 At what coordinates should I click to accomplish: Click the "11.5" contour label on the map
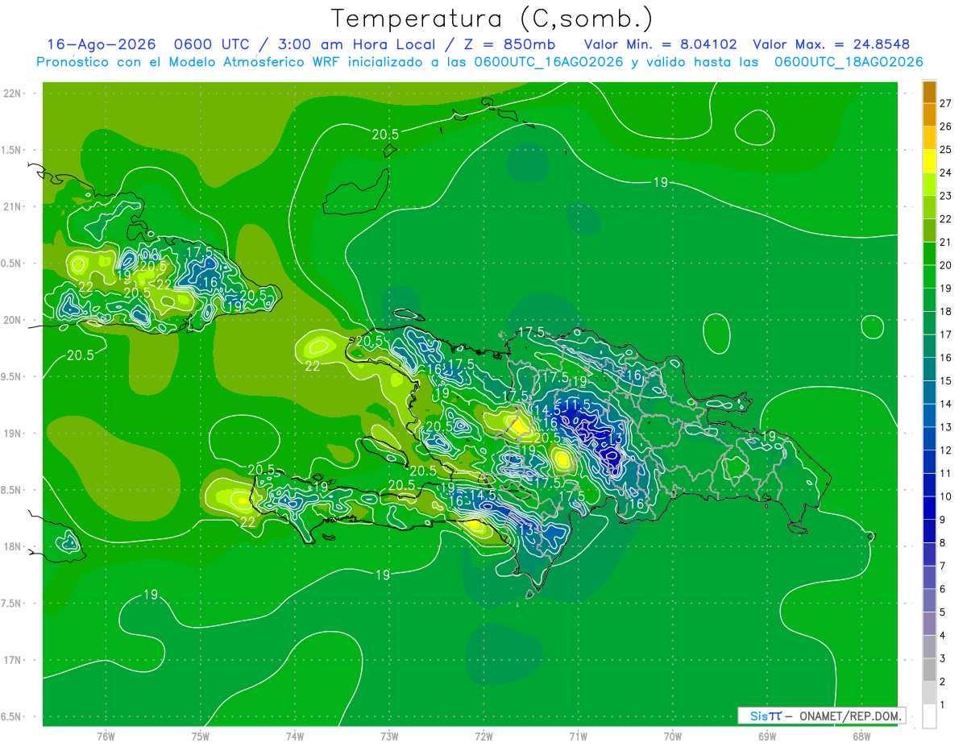pyautogui.click(x=578, y=405)
